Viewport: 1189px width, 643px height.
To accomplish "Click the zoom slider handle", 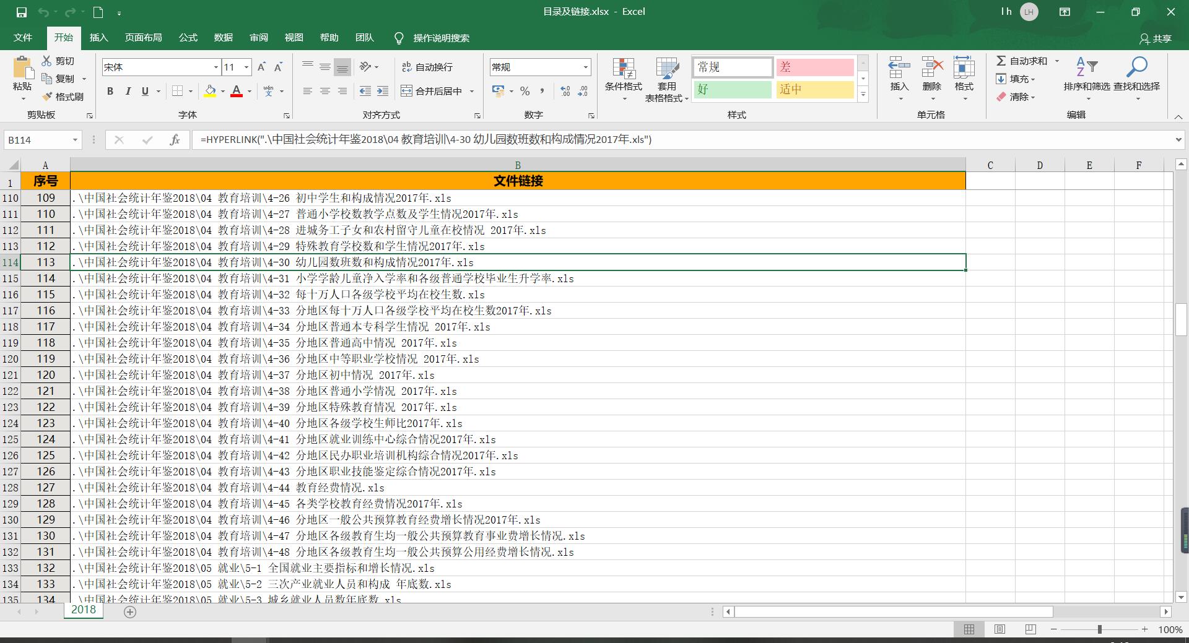I will click(x=1100, y=629).
